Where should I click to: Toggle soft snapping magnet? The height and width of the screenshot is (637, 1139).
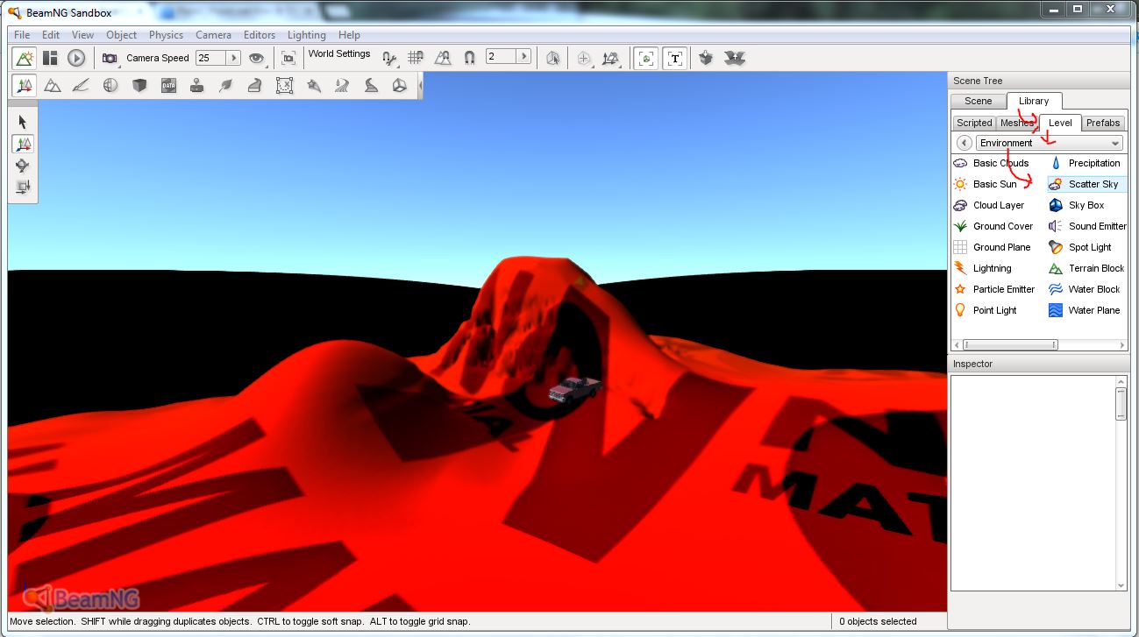pyautogui.click(x=470, y=58)
